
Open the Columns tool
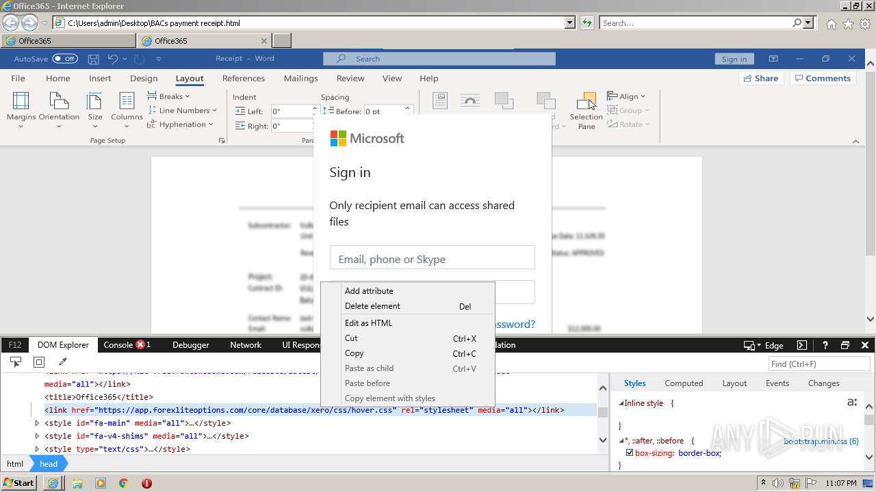(127, 109)
